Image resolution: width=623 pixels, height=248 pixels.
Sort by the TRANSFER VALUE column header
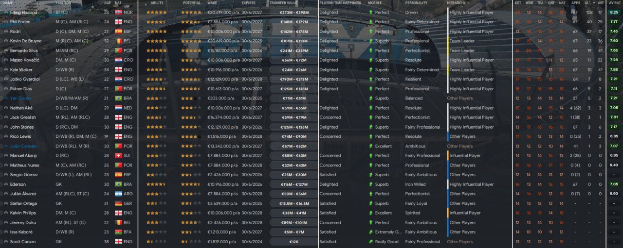[x=284, y=3]
